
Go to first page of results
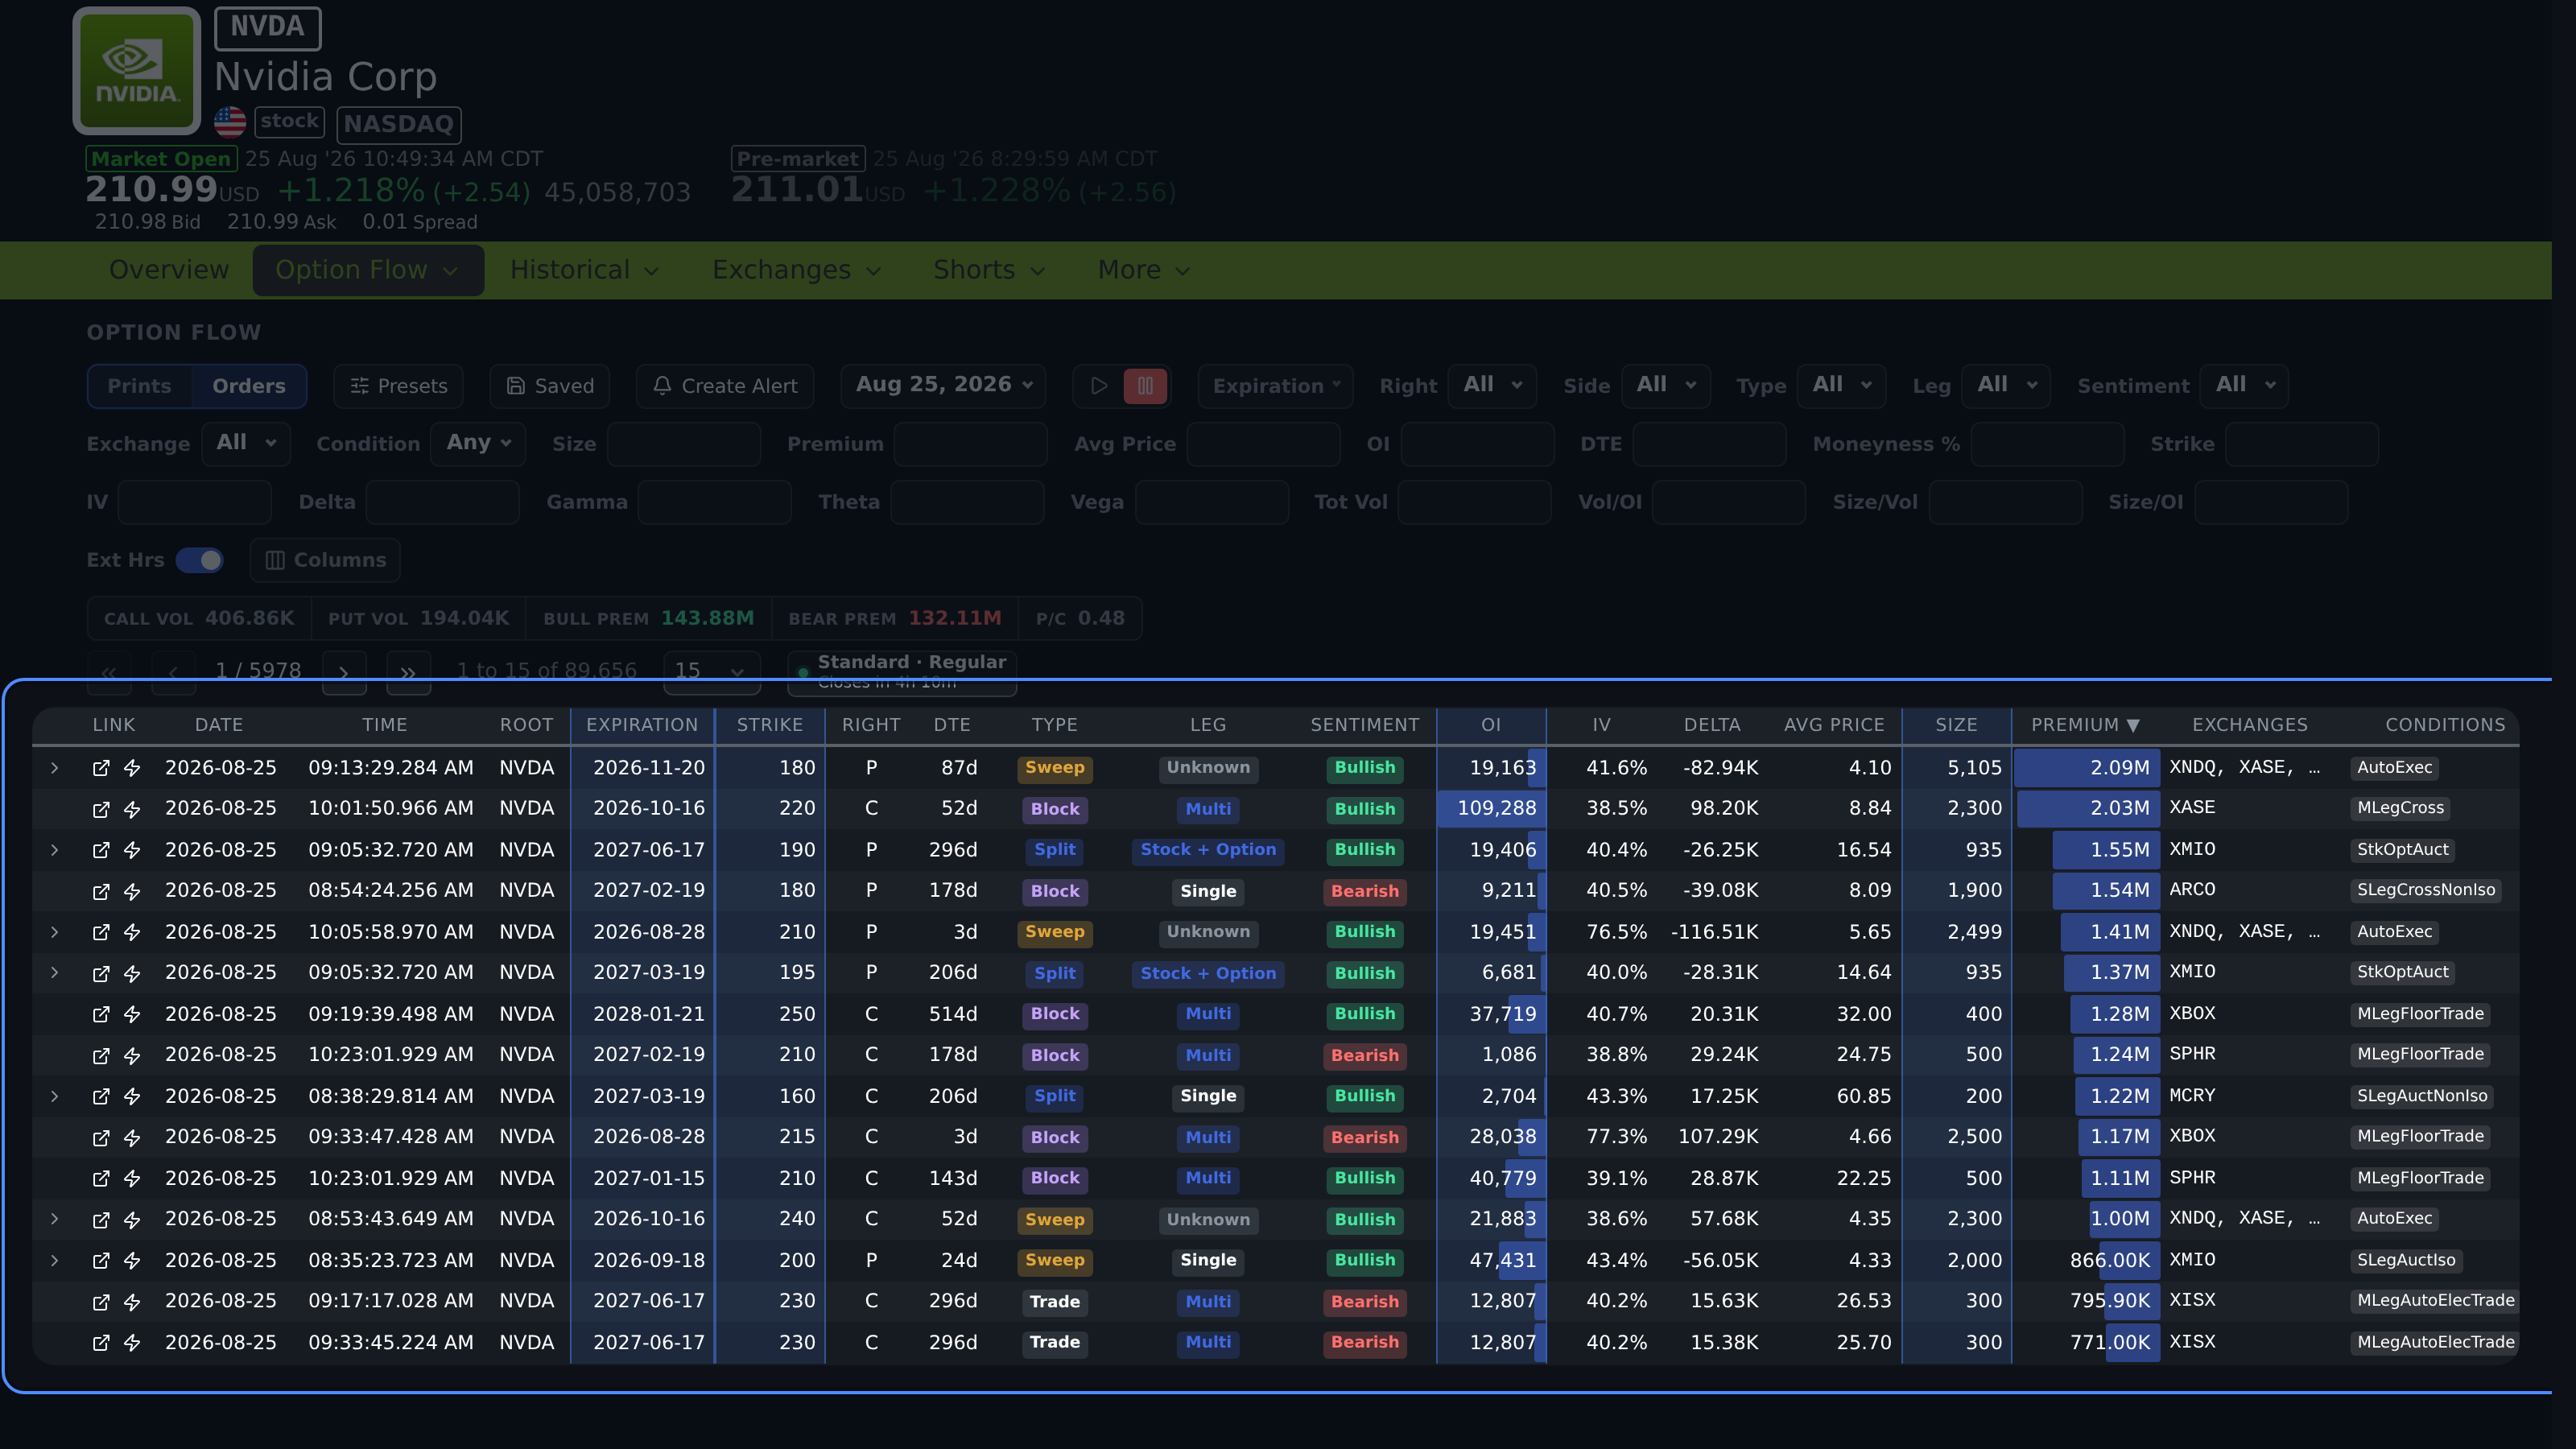(109, 672)
